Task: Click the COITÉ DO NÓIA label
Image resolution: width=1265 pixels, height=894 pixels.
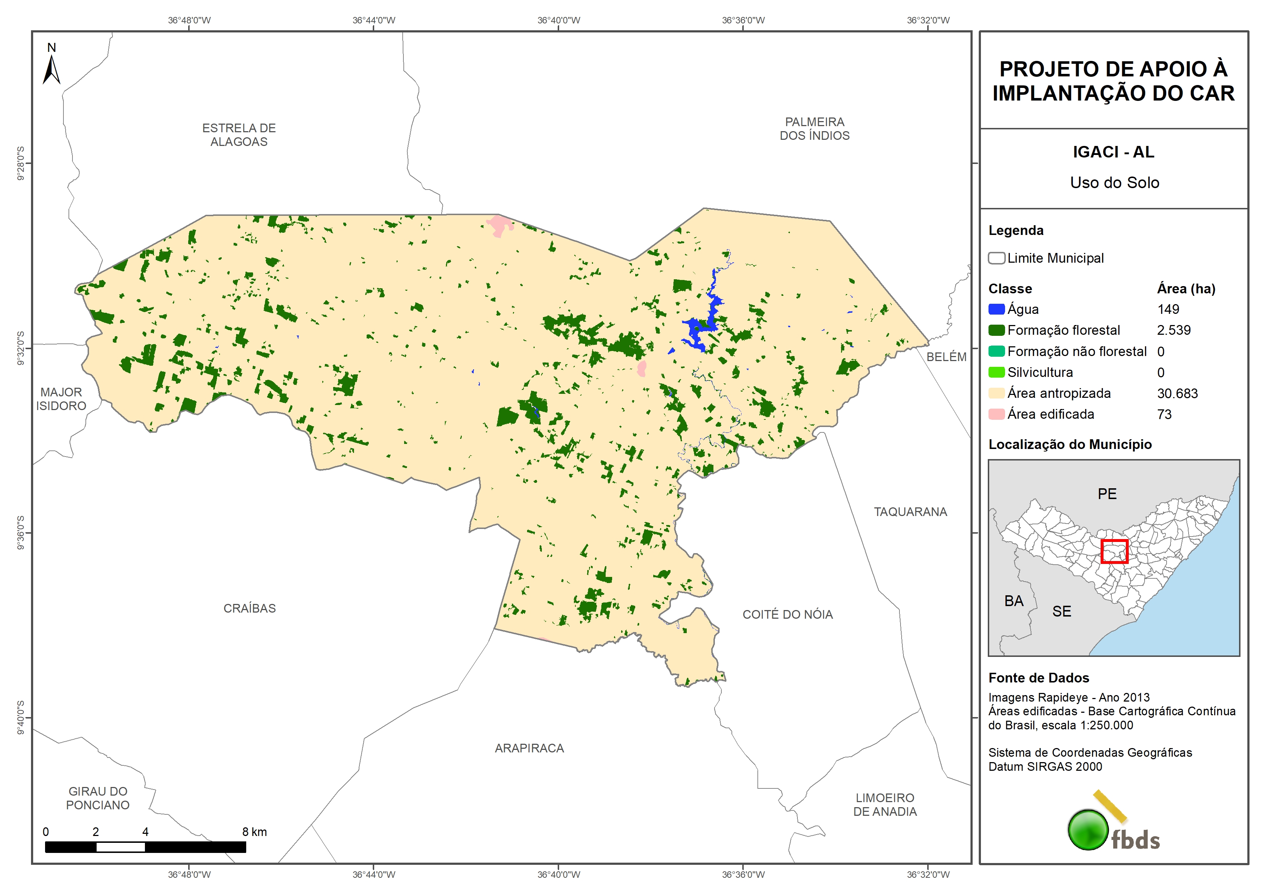Action: 787,615
